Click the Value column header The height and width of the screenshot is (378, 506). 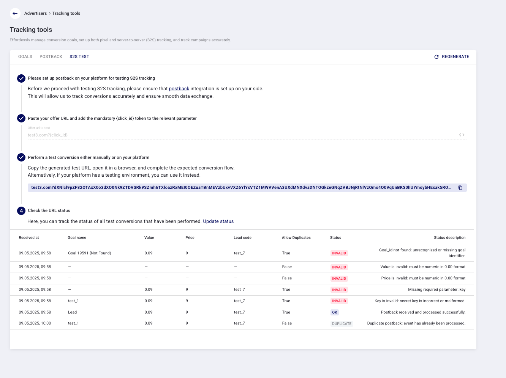[149, 238]
